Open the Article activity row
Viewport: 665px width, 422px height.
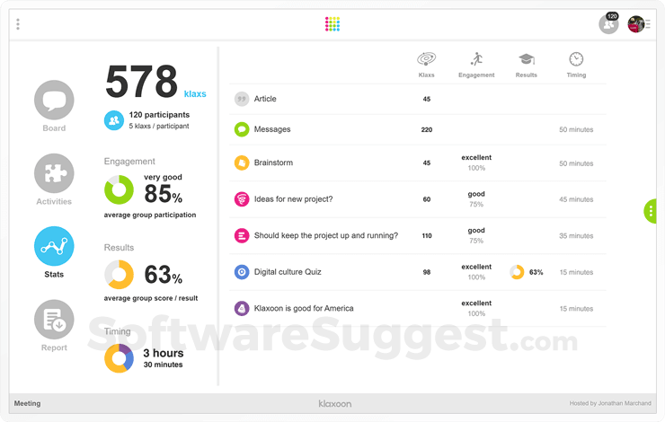265,99
